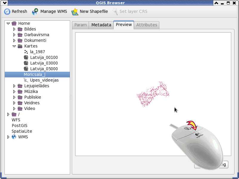The image size is (239, 179).
Task: Expand the Mūzika folder
Action: (x=14, y=91)
